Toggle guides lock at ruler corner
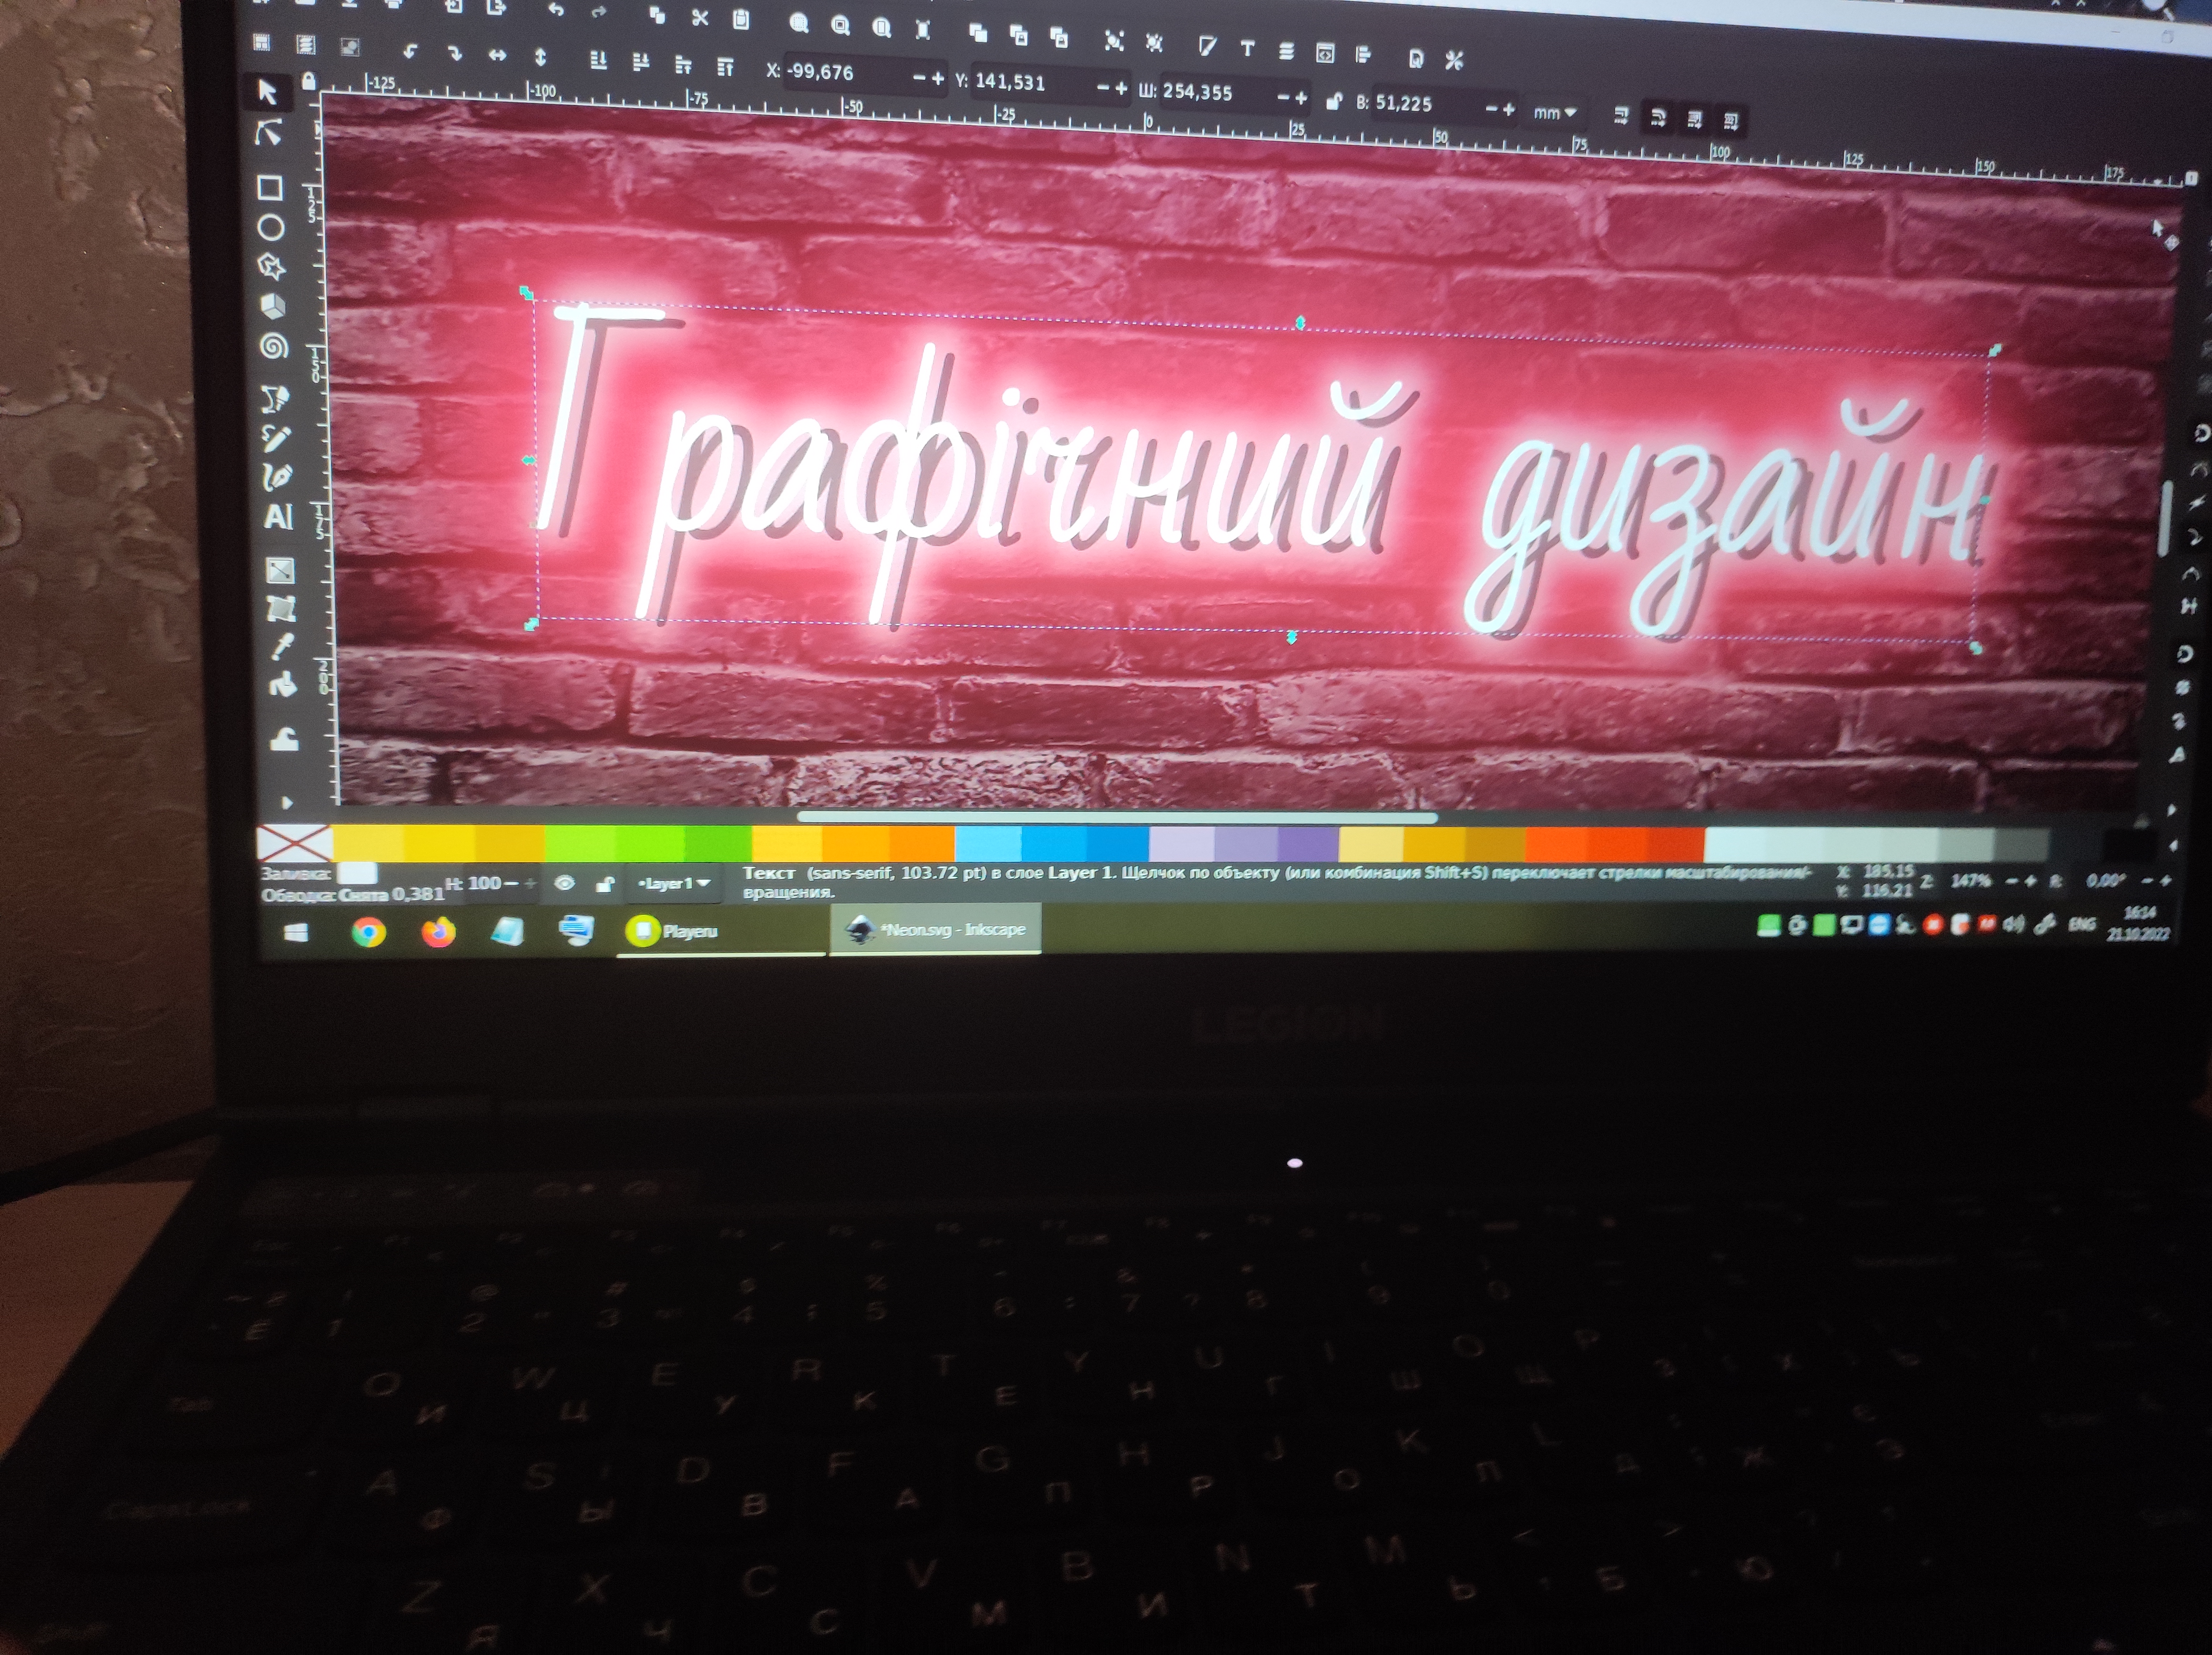Screen dimensions: 2212x1655 tap(309, 80)
